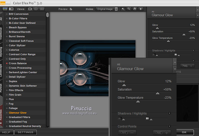The height and width of the screenshot is (136, 199).
Task: Adjust the Glow slider handle in right panel
Action: 157,28
